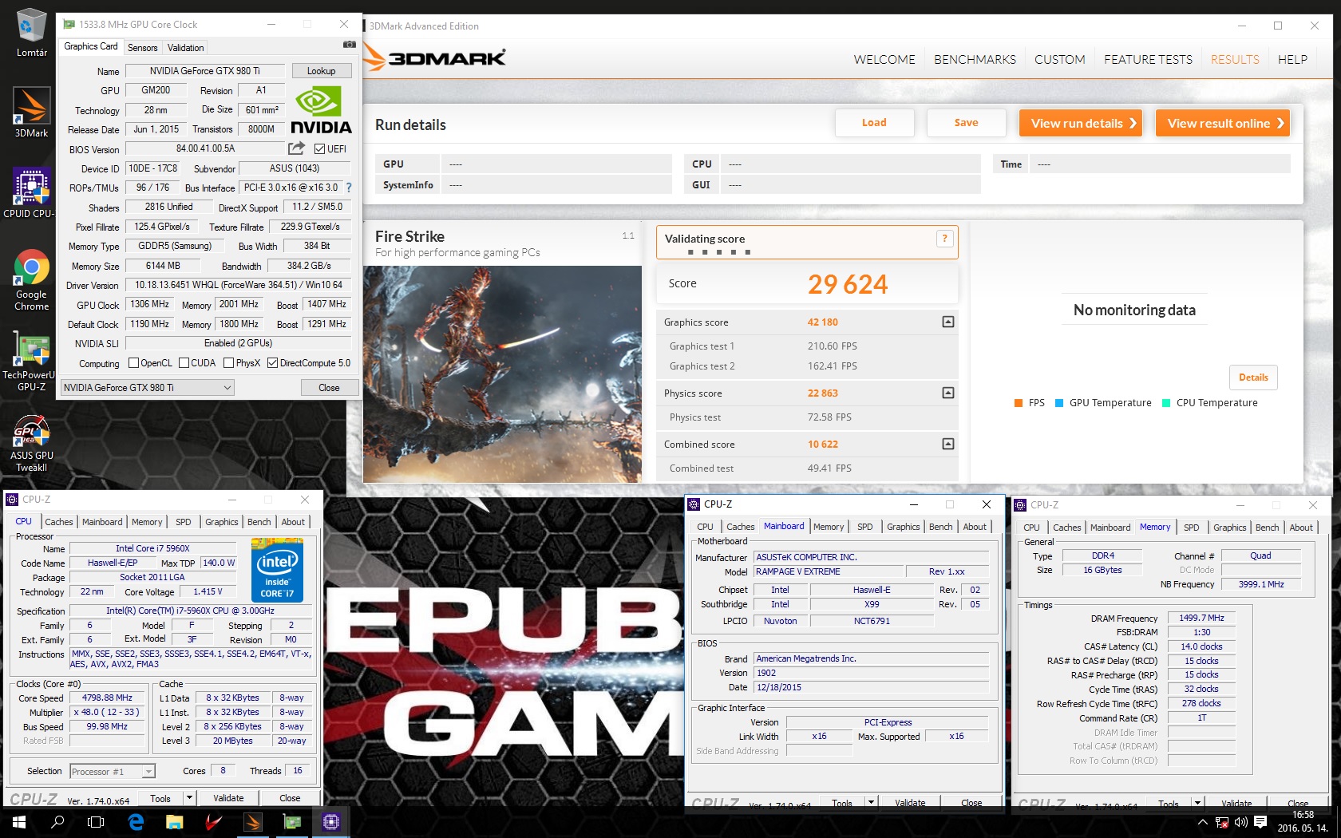
Task: Collapse the Physics score section
Action: tap(948, 393)
